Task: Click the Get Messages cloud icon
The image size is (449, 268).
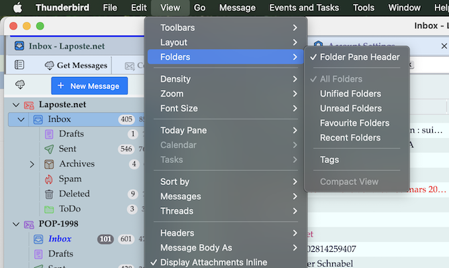Action: [49, 66]
